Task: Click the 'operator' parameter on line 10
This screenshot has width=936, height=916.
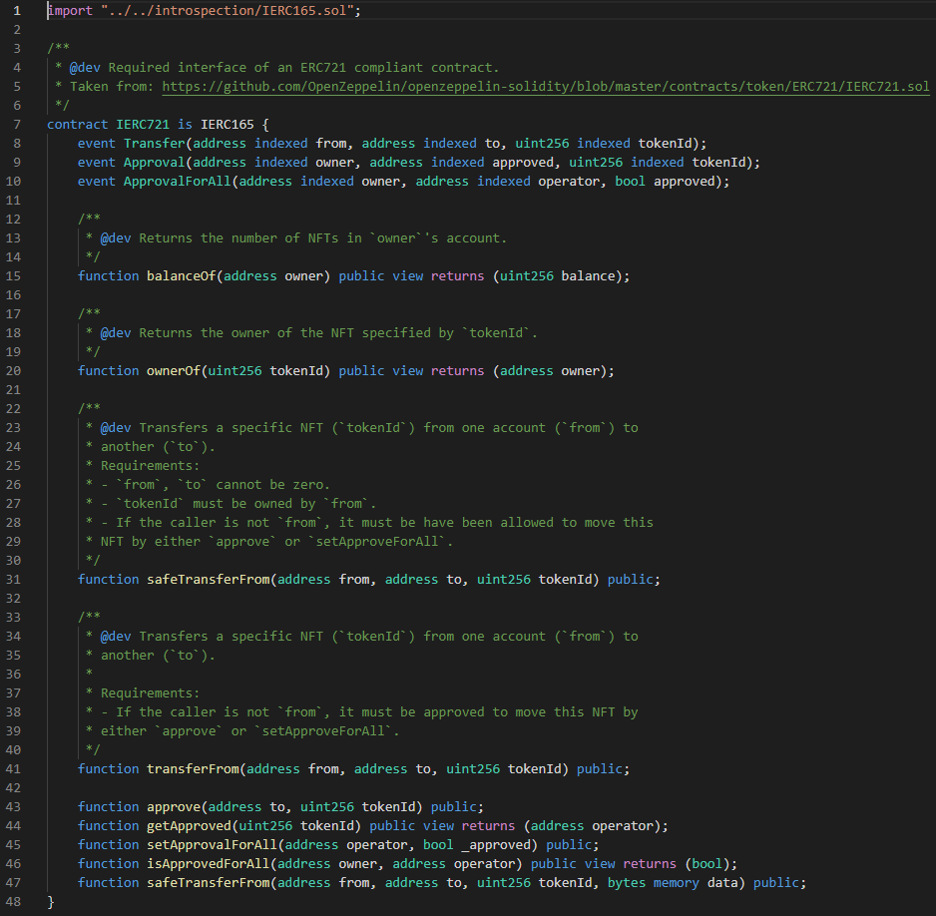Action: point(569,182)
